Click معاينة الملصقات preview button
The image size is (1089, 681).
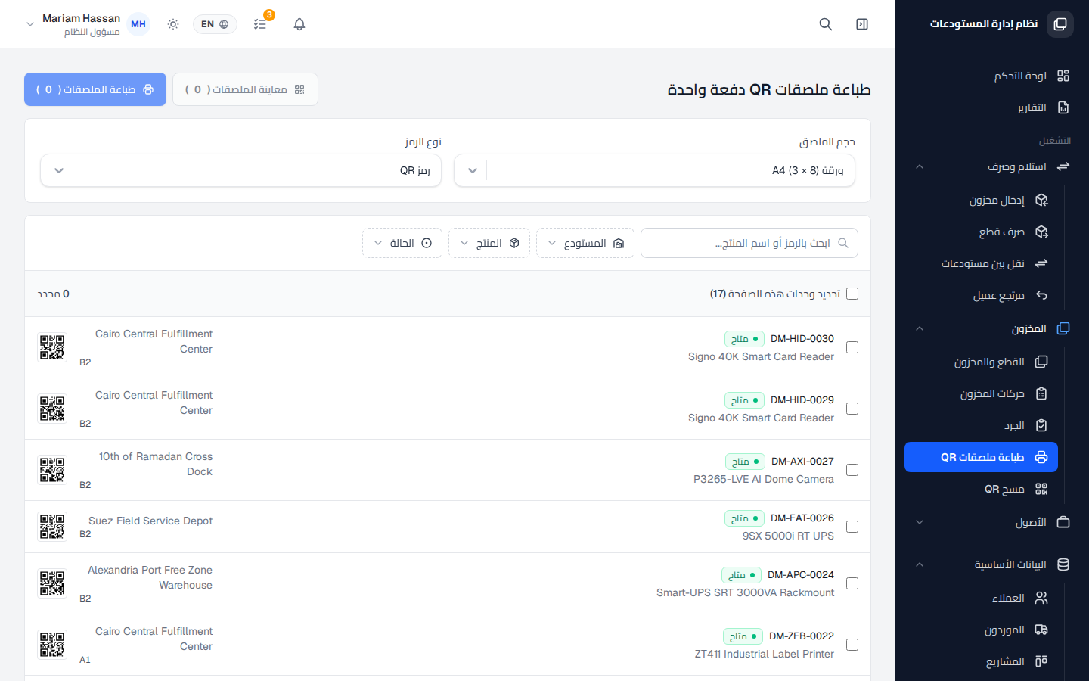[x=245, y=89]
